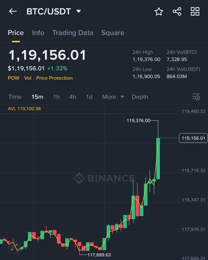Image resolution: width=208 pixels, height=260 pixels.
Task: Click the 119,156.01 current price marker
Action: coord(193,138)
